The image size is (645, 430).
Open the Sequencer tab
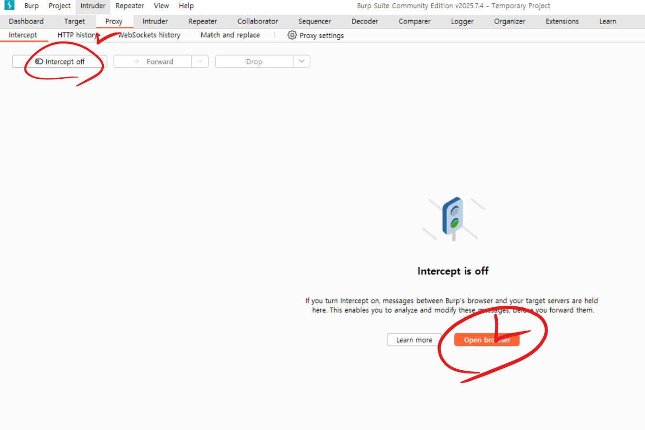(x=315, y=21)
